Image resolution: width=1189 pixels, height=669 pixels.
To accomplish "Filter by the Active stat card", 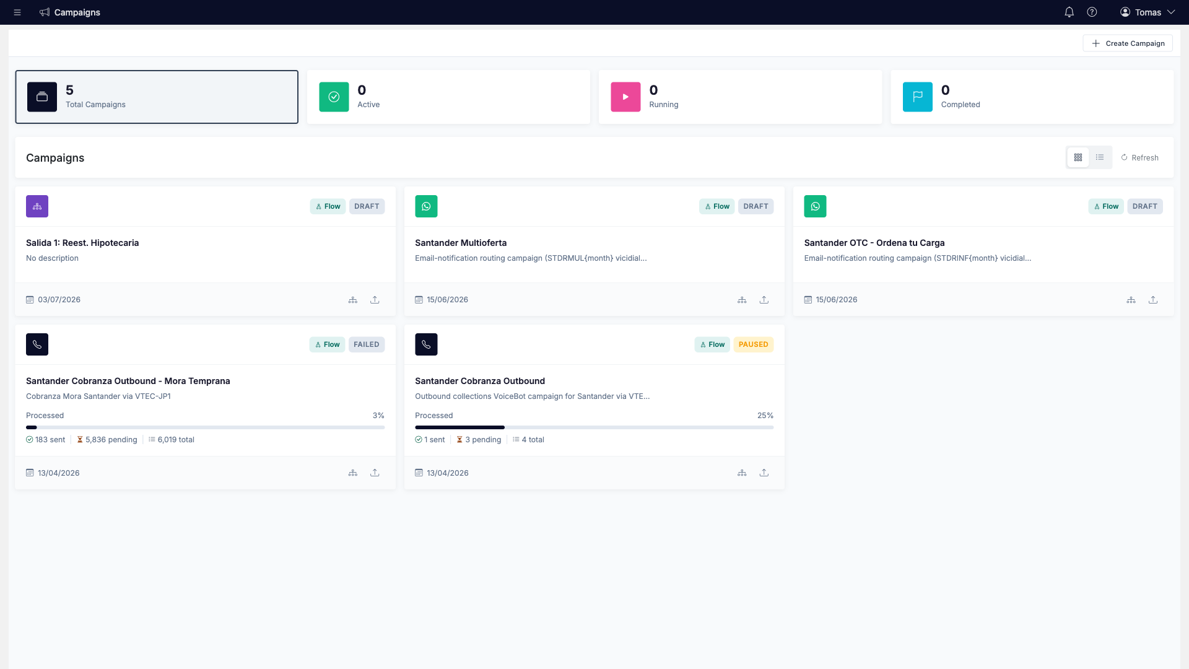I will pos(448,97).
